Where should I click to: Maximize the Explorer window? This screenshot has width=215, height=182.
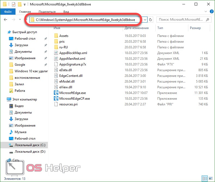point(196,4)
